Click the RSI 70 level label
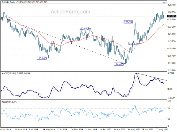 click(169, 109)
